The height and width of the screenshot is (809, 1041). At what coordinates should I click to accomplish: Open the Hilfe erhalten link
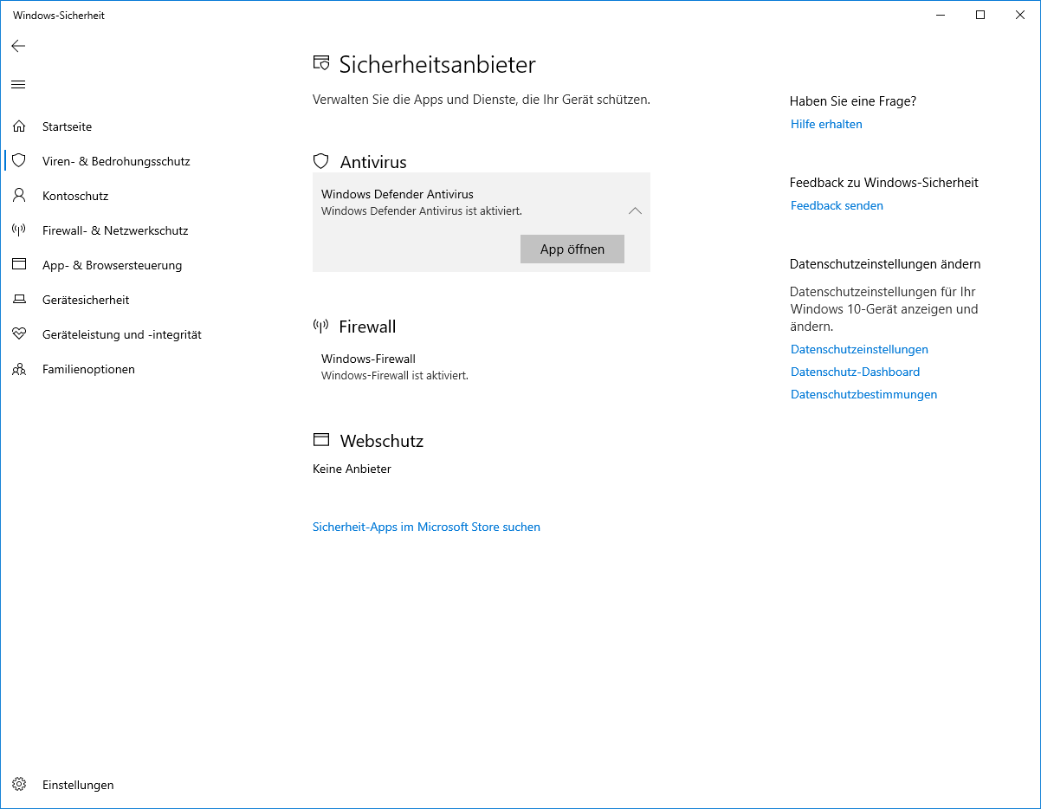click(x=826, y=124)
